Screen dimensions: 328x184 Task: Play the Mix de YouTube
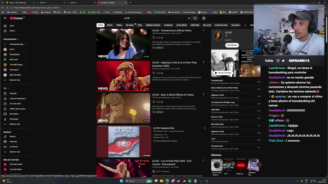pyautogui.click(x=223, y=73)
